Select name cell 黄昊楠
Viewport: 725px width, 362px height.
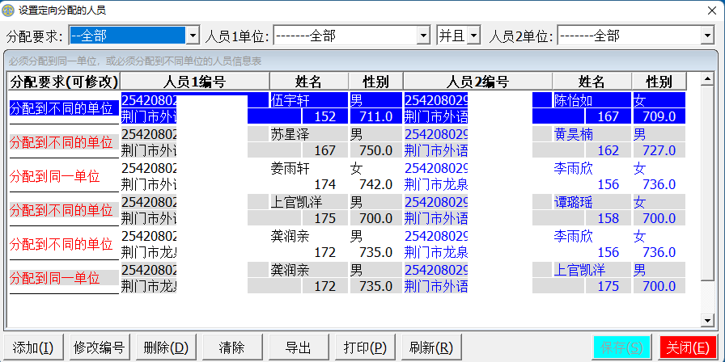point(591,134)
